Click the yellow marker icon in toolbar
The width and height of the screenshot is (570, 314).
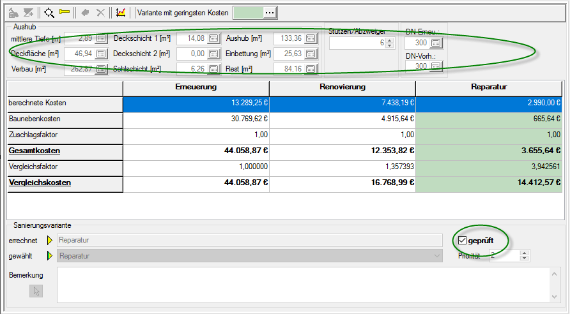pyautogui.click(x=65, y=12)
